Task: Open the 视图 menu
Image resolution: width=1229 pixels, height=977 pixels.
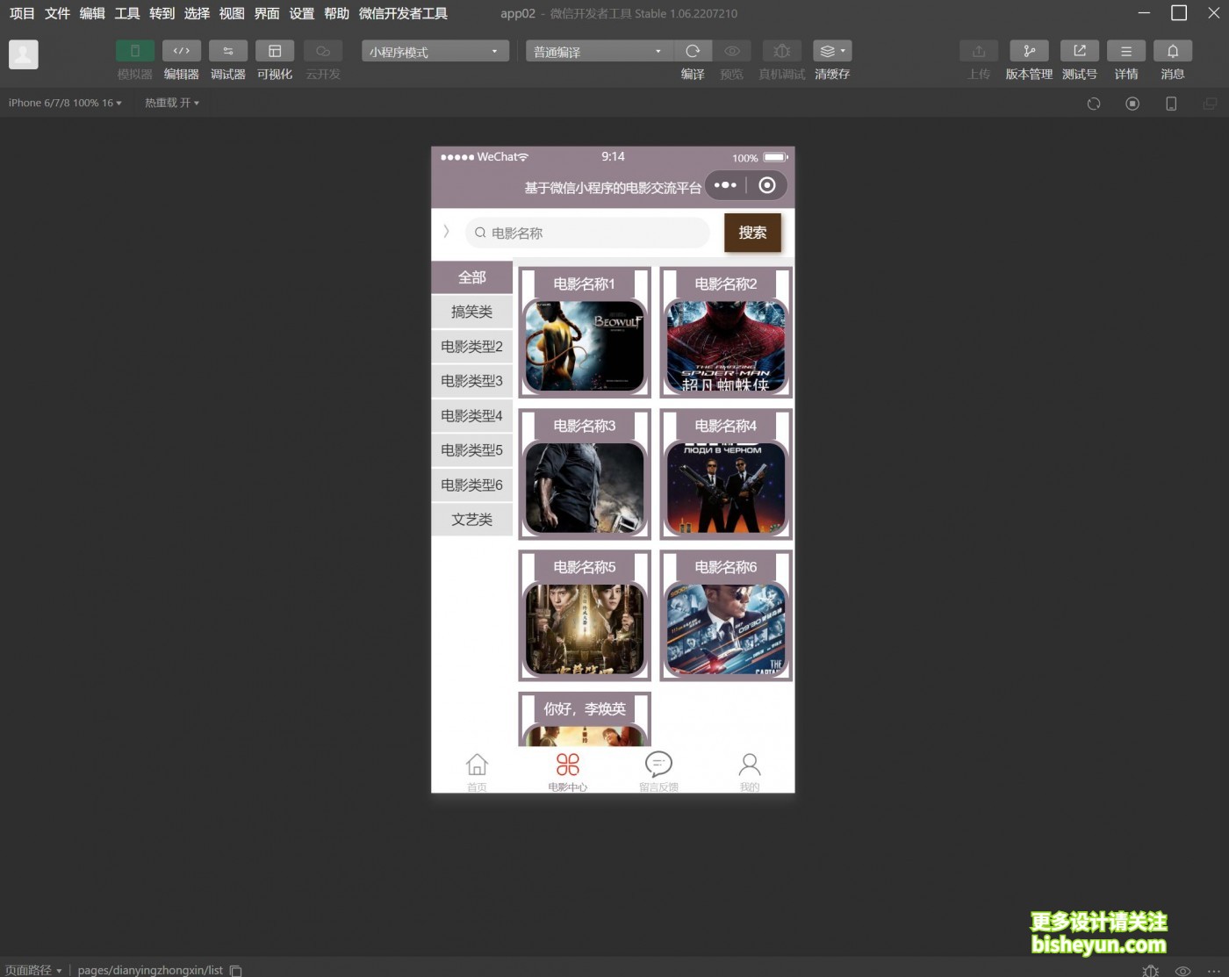Action: (232, 13)
